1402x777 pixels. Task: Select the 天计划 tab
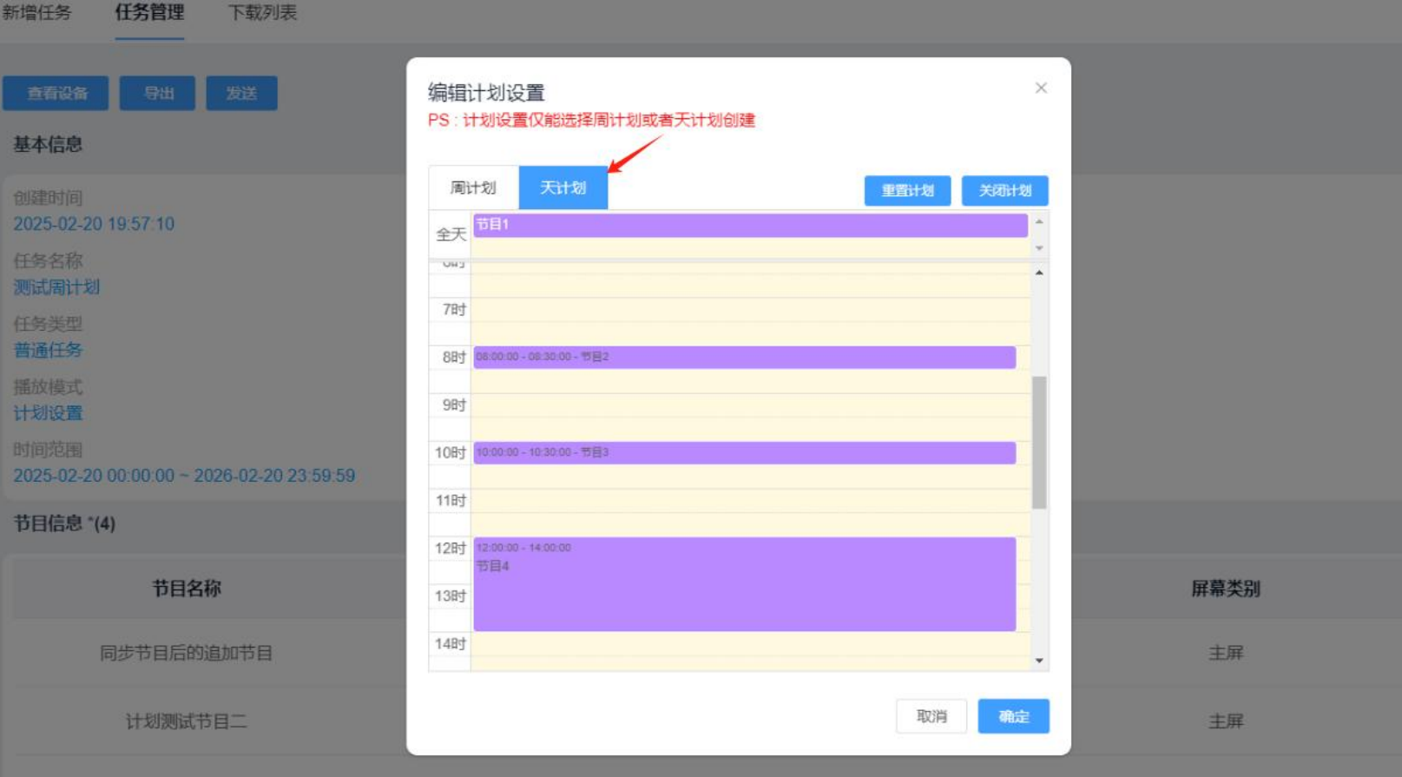563,188
